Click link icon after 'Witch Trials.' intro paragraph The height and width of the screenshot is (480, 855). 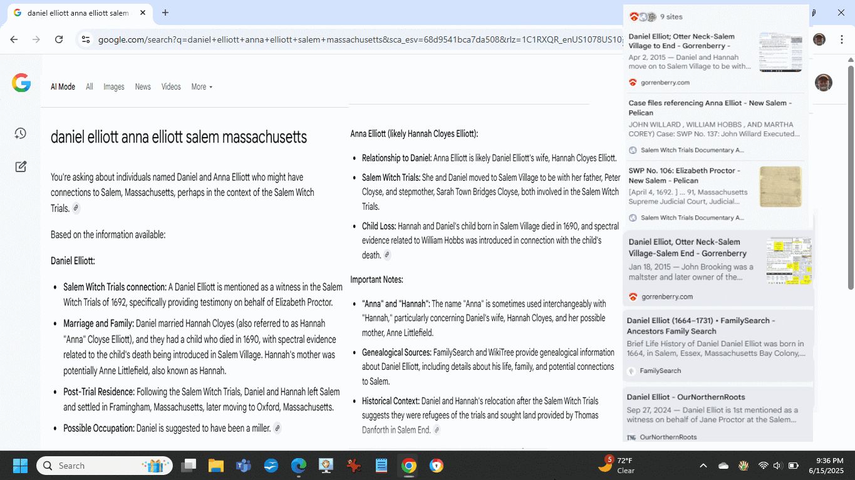[76, 208]
